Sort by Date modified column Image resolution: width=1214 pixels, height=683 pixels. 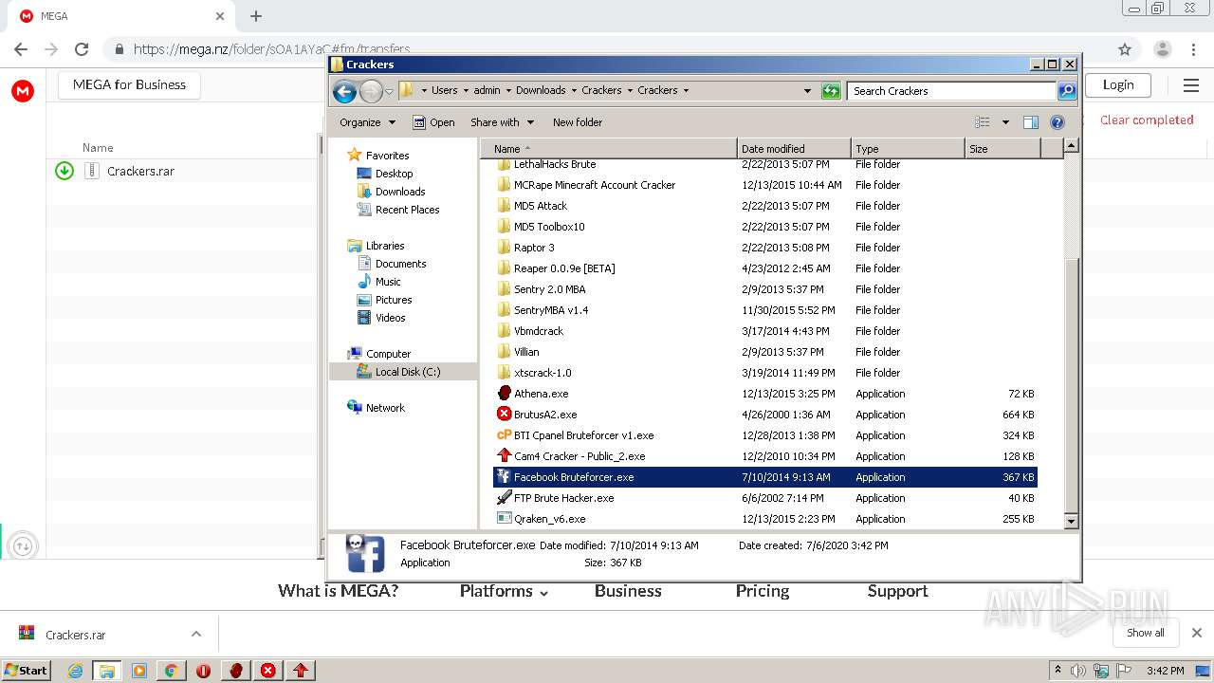coord(794,149)
